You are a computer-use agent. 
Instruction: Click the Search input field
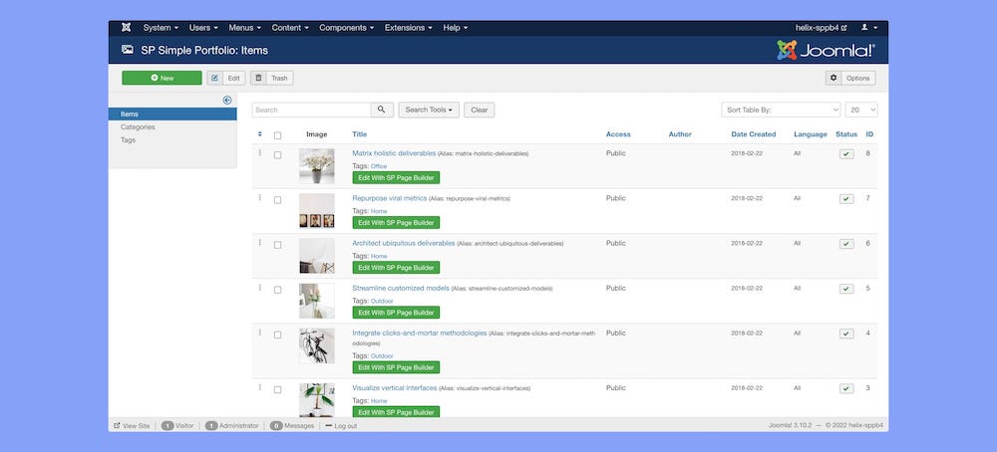311,110
